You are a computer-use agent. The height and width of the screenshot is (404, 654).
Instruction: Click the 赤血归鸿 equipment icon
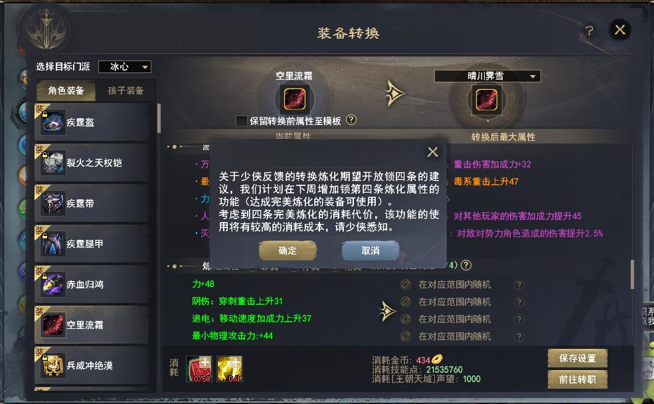(x=52, y=284)
